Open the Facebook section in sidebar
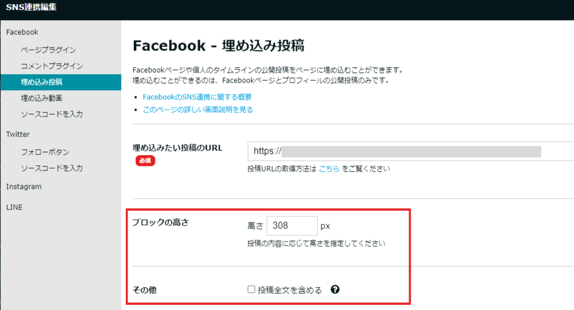Image resolution: width=574 pixels, height=310 pixels. click(22, 32)
